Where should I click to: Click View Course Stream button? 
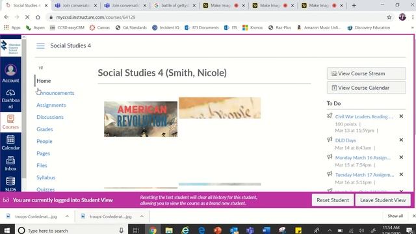pyautogui.click(x=366, y=73)
